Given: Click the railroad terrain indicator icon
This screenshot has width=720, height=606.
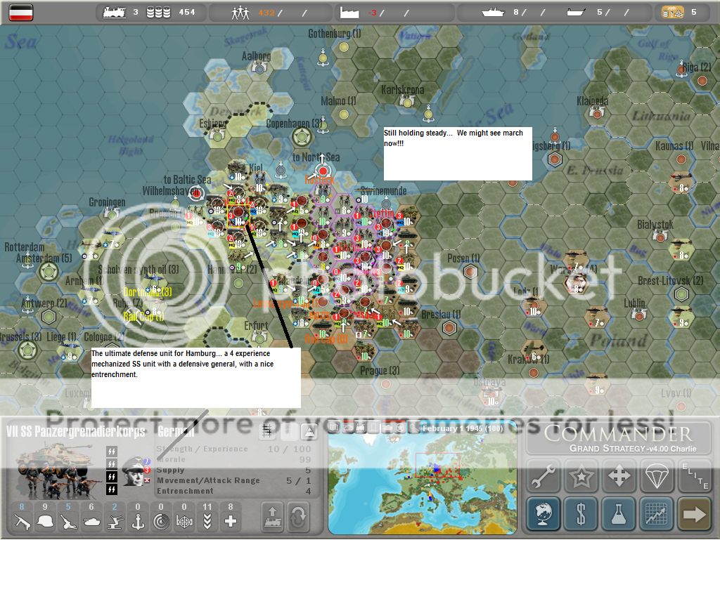Looking at the screenshot, I should 266,430.
